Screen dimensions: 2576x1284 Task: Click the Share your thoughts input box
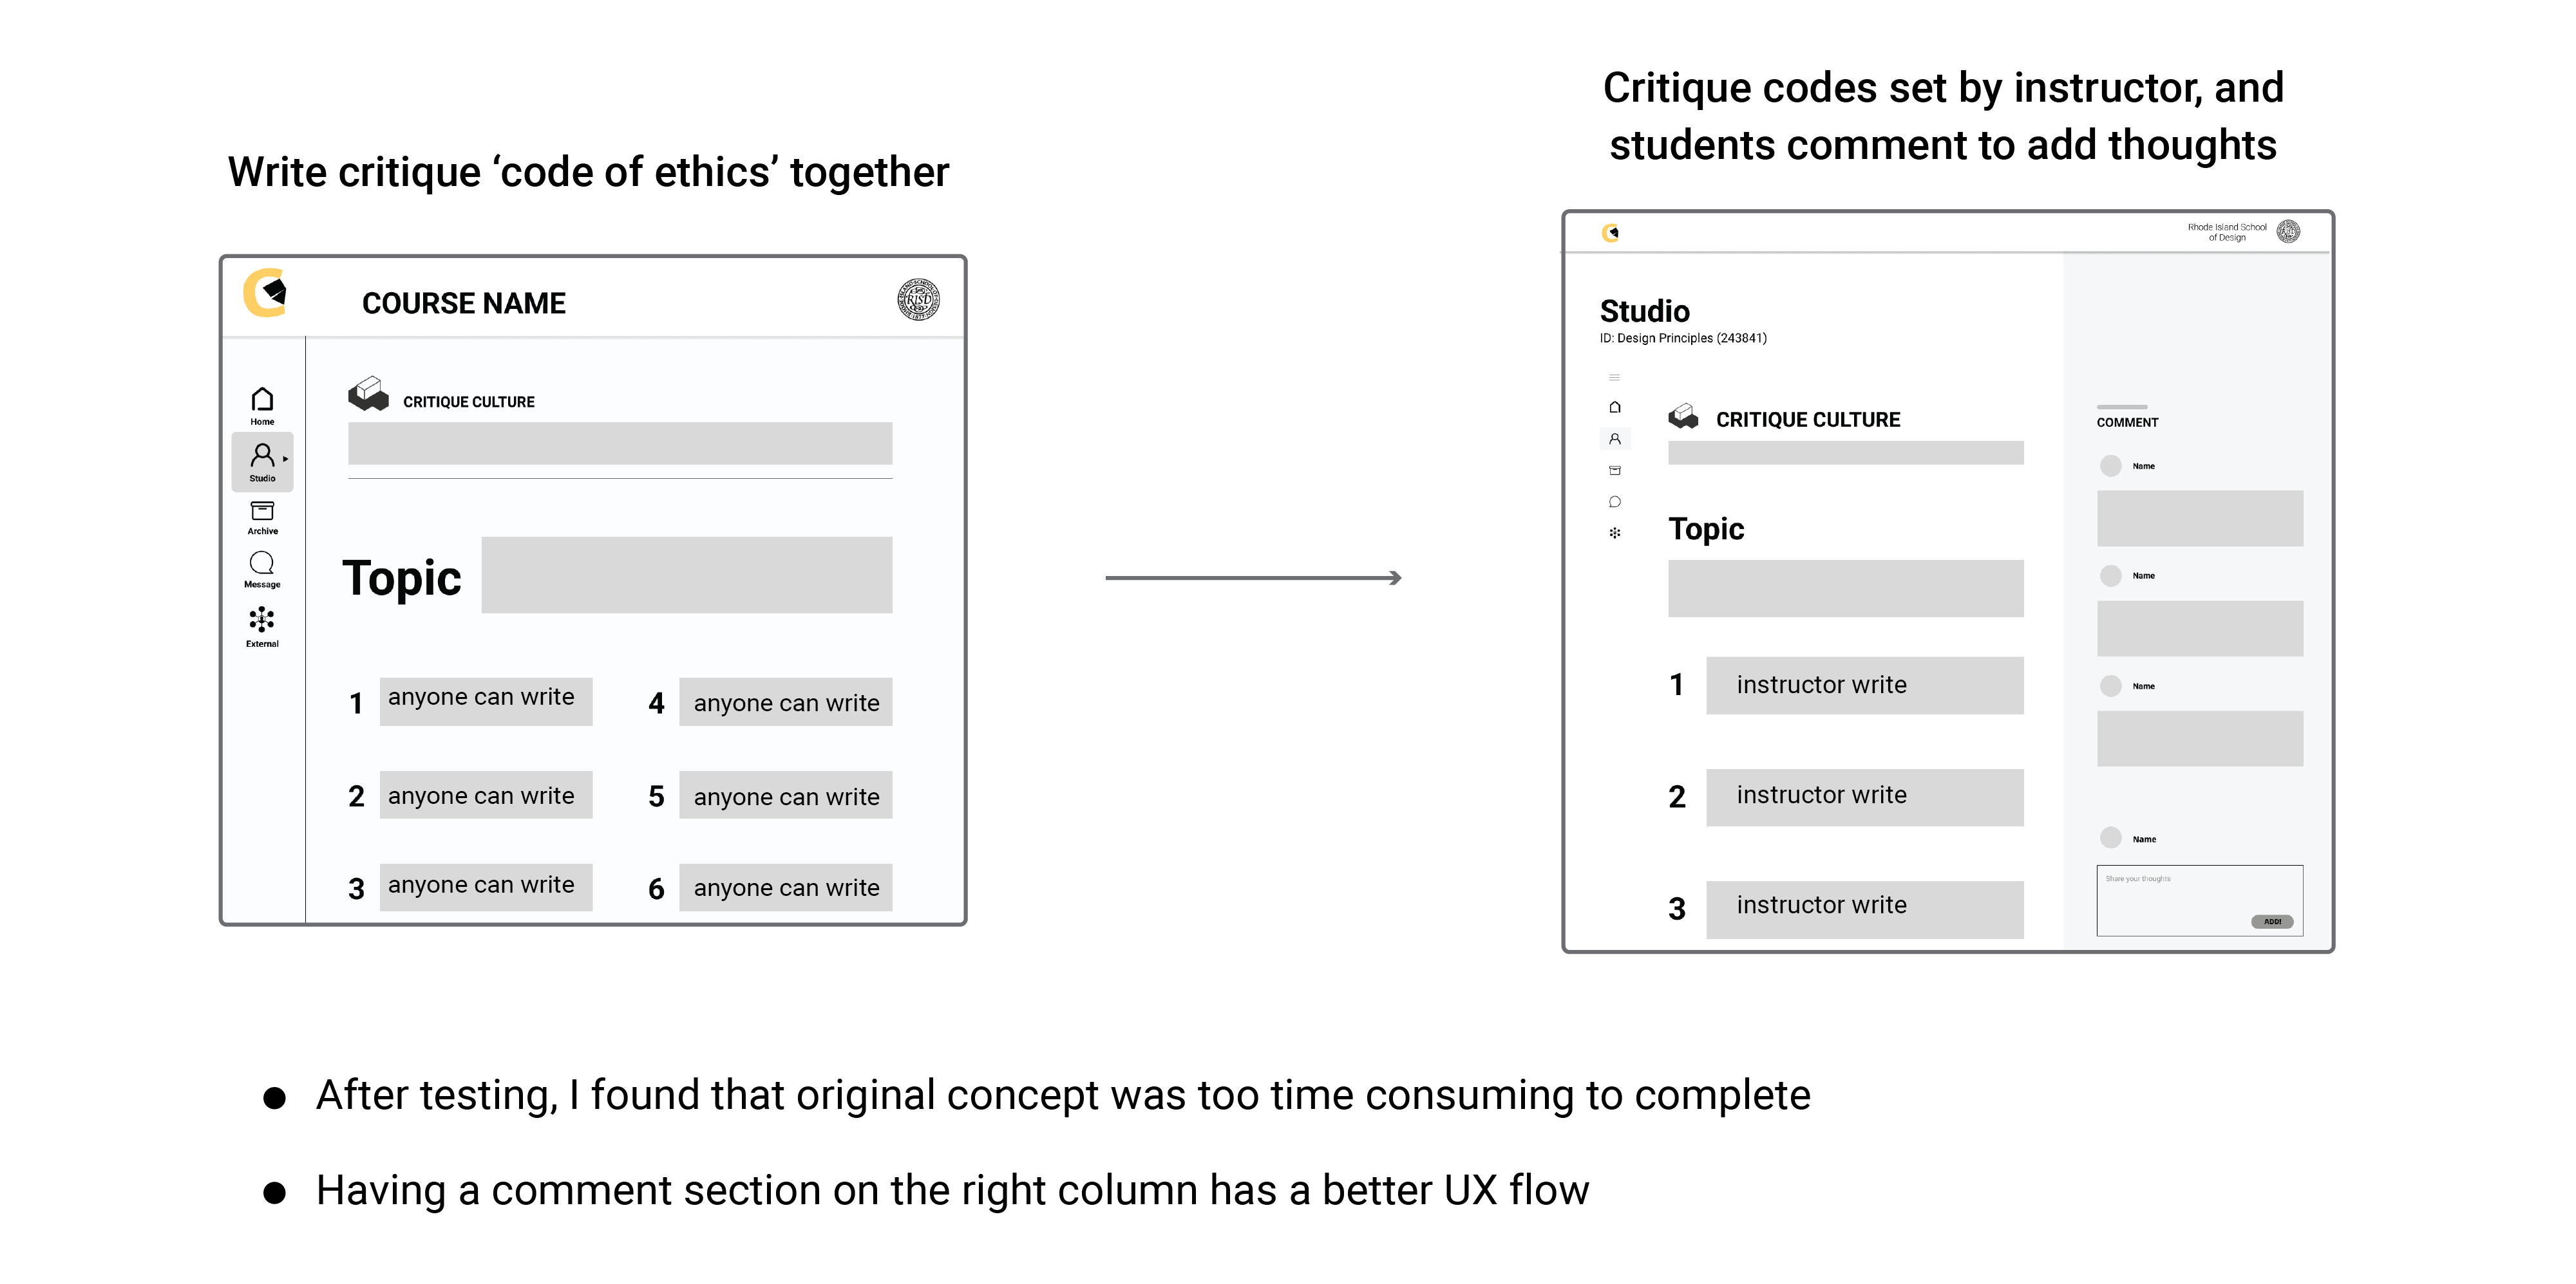(x=2199, y=900)
